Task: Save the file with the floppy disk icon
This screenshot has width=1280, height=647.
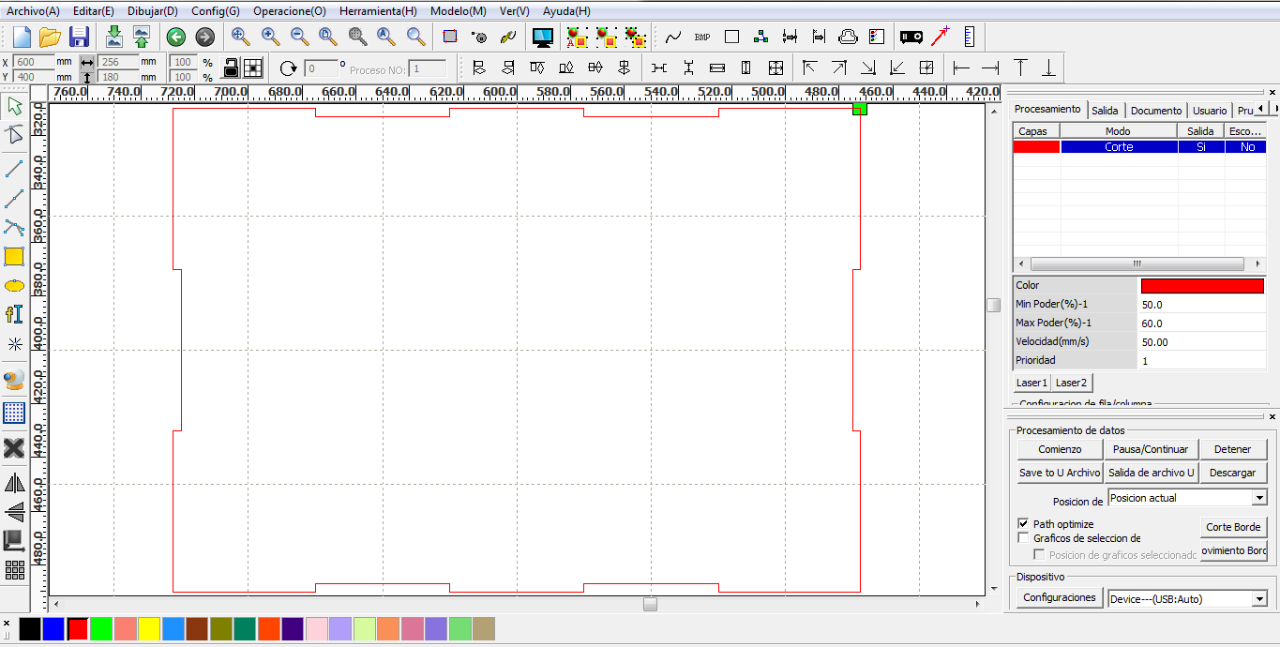Action: pos(79,37)
